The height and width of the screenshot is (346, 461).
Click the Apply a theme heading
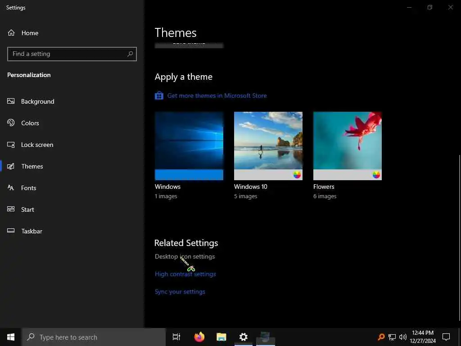(184, 77)
